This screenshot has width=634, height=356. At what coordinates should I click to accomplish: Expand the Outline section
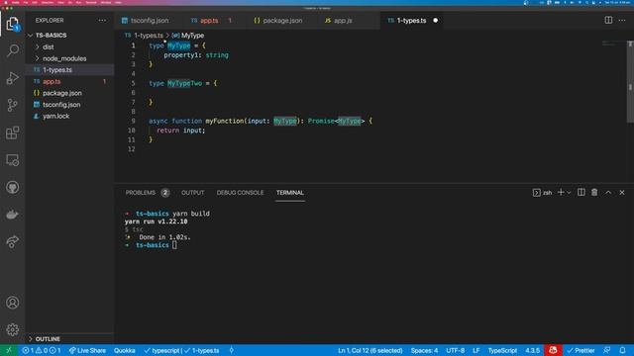[x=69, y=338]
